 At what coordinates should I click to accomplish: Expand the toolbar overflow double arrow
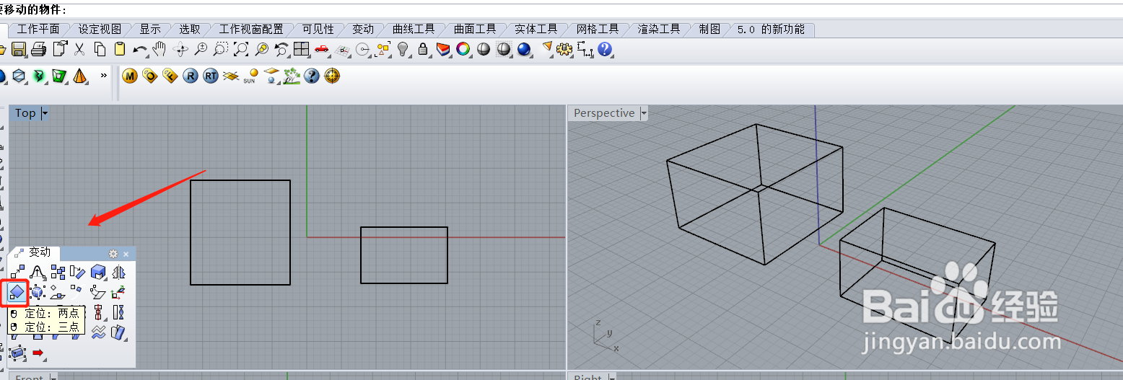[103, 74]
